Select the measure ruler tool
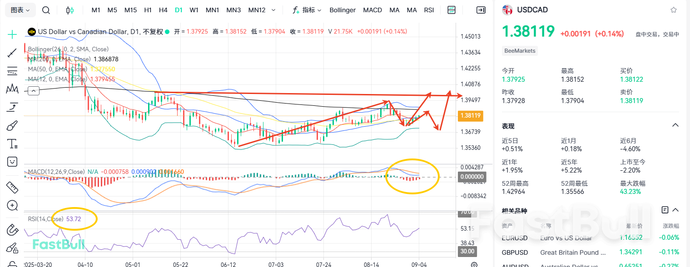The height and width of the screenshot is (267, 690). [x=12, y=187]
